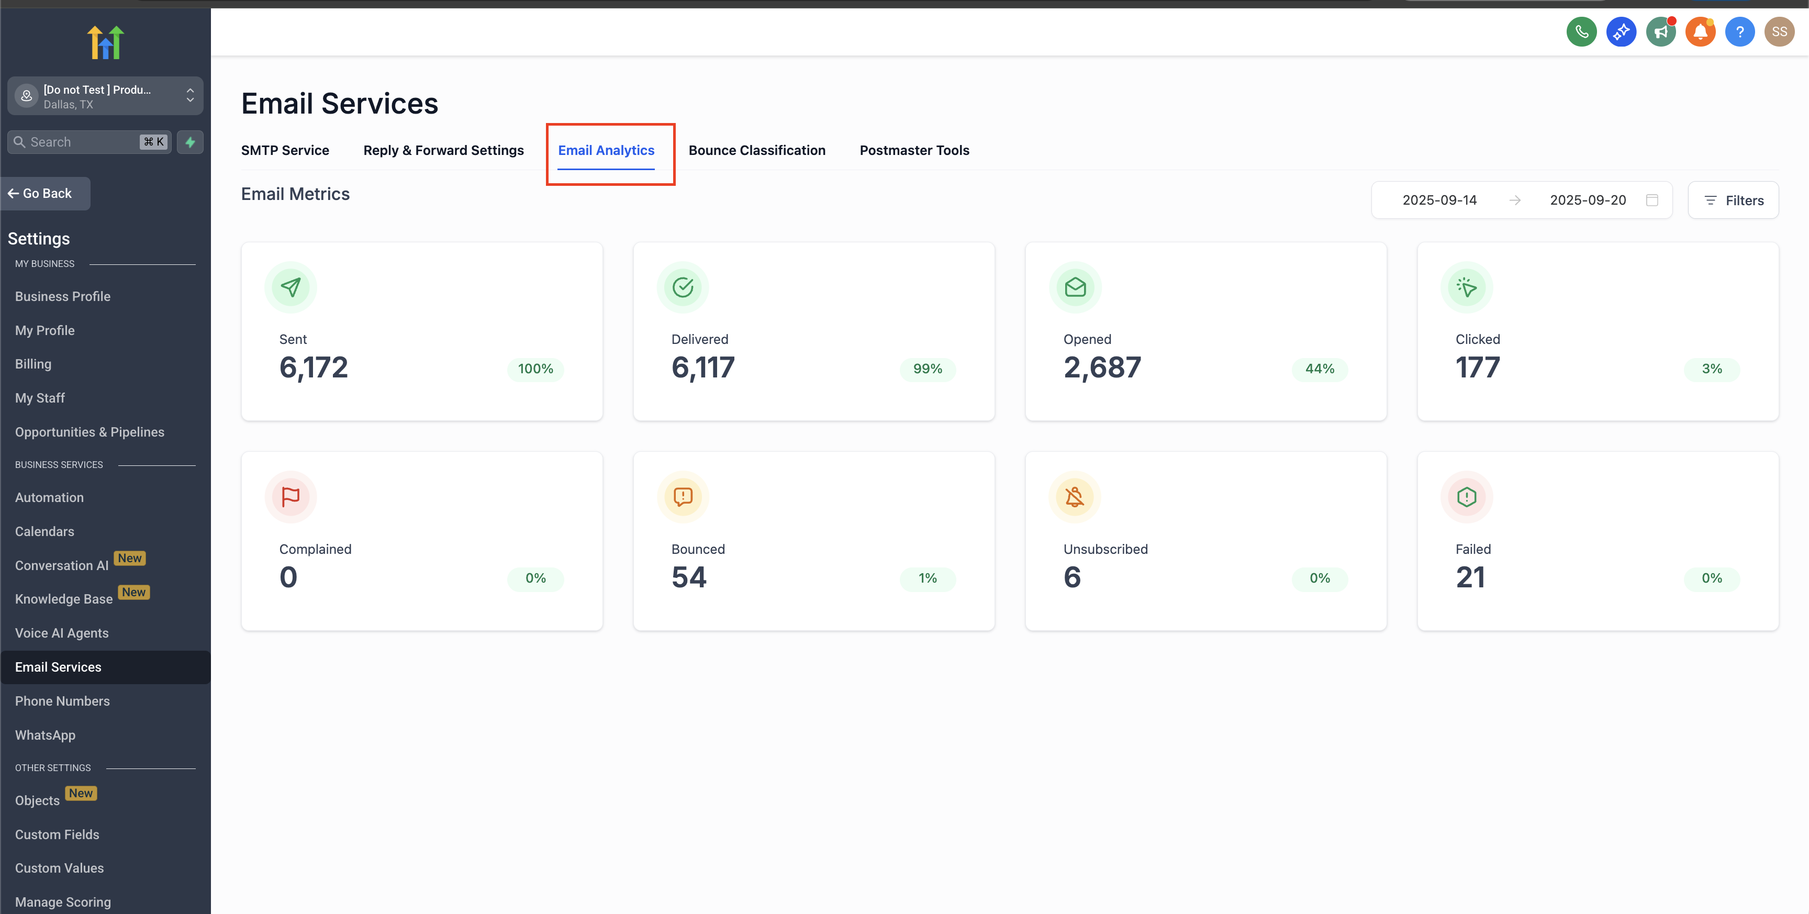Image resolution: width=1809 pixels, height=914 pixels.
Task: Click the calendar icon in date range
Action: [1651, 200]
